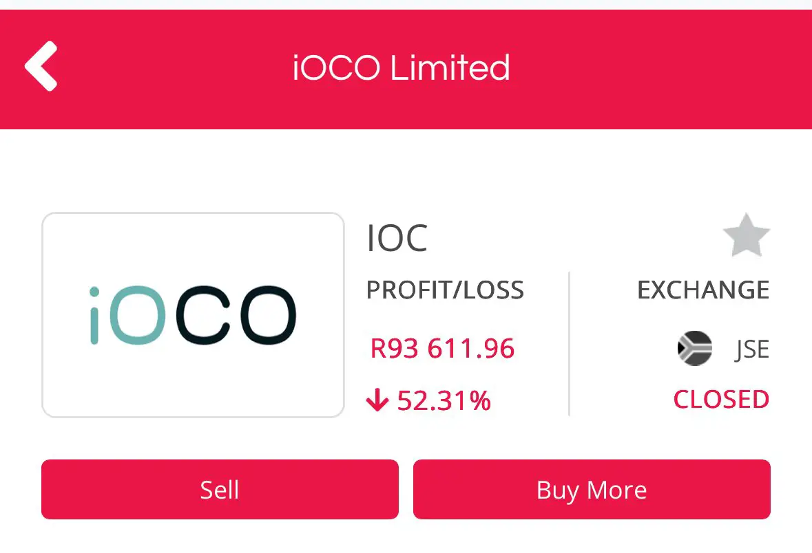Click the dark 'CO' letters of the logo
Image resolution: width=812 pixels, height=553 pixels.
[x=236, y=315]
